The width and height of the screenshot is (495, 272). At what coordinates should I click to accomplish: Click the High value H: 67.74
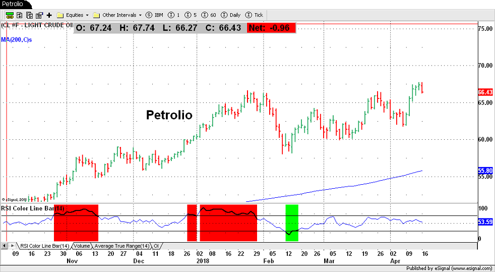pyautogui.click(x=137, y=28)
